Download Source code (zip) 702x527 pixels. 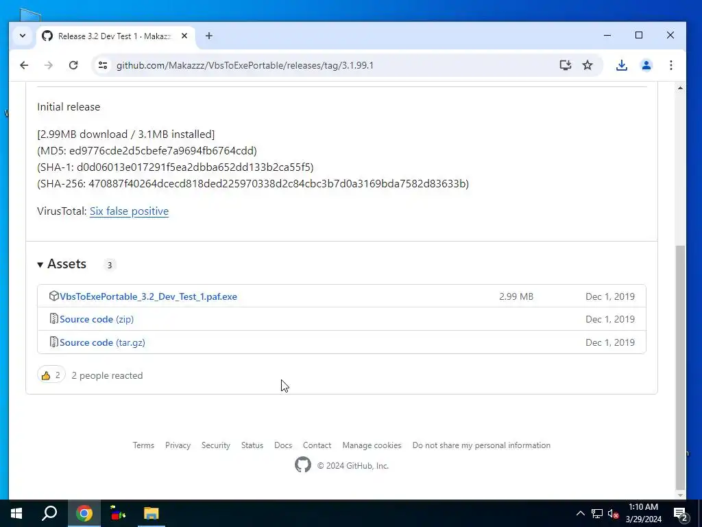click(x=97, y=319)
